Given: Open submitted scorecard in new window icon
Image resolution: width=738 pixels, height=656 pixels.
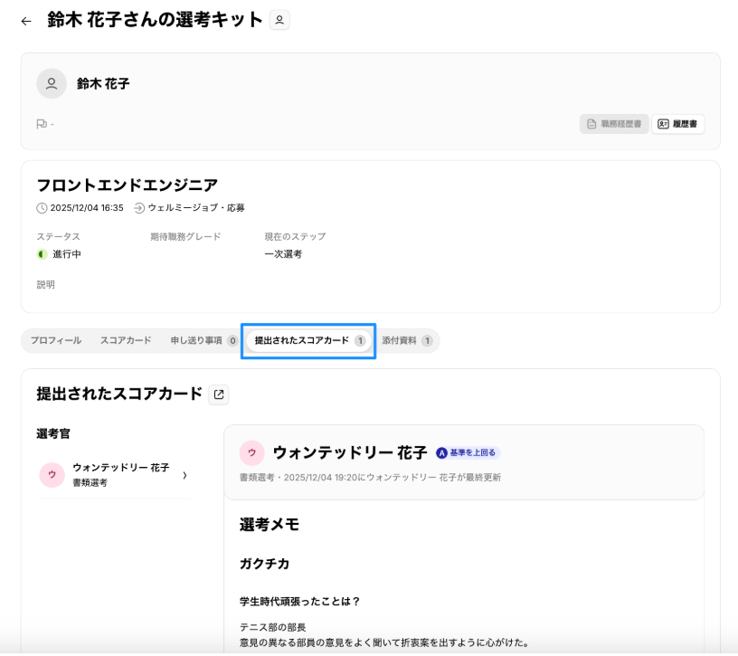Looking at the screenshot, I should (219, 395).
